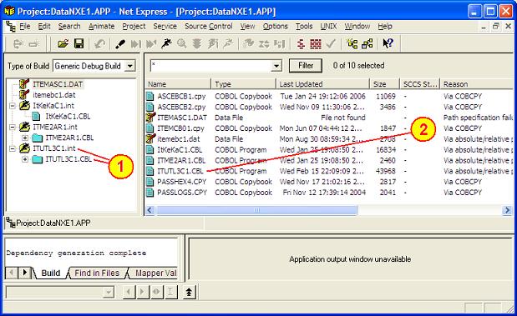
Task: Expand the ITME2AR1.CBL tree node
Action: (25, 138)
